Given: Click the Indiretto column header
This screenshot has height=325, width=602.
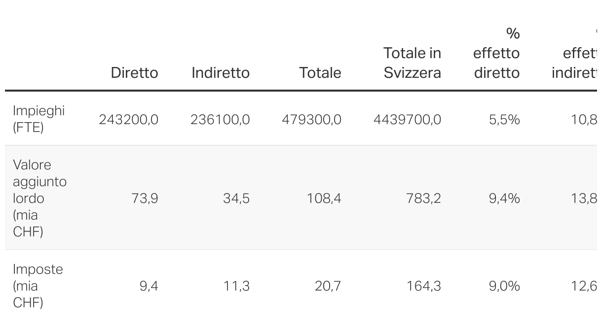Looking at the screenshot, I should click(221, 73).
